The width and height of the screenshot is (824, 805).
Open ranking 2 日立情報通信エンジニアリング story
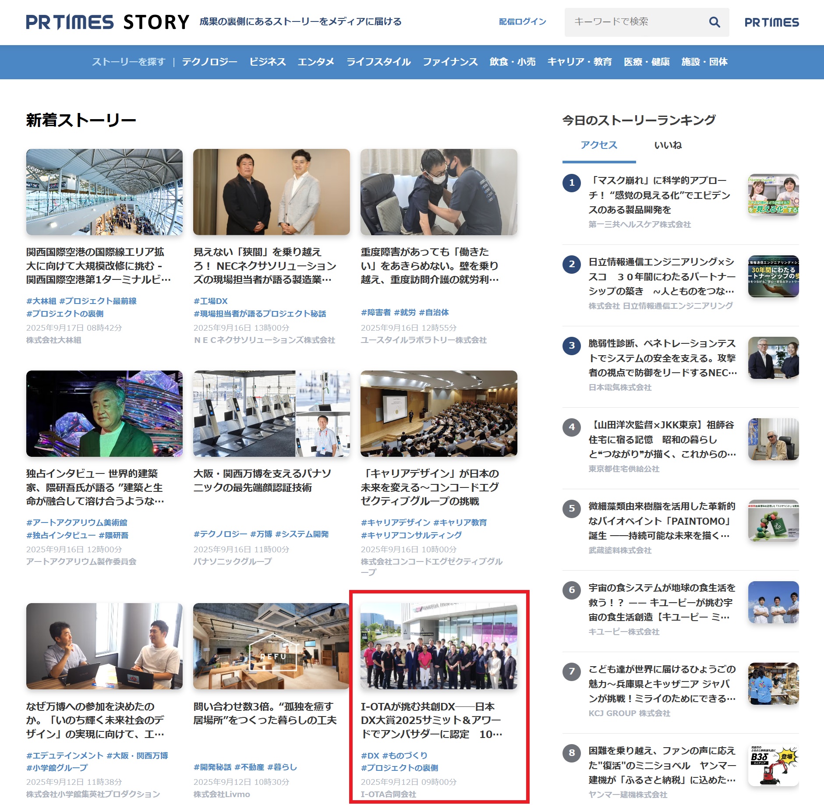(x=662, y=276)
